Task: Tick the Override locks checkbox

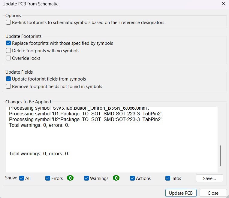Action: point(8,58)
